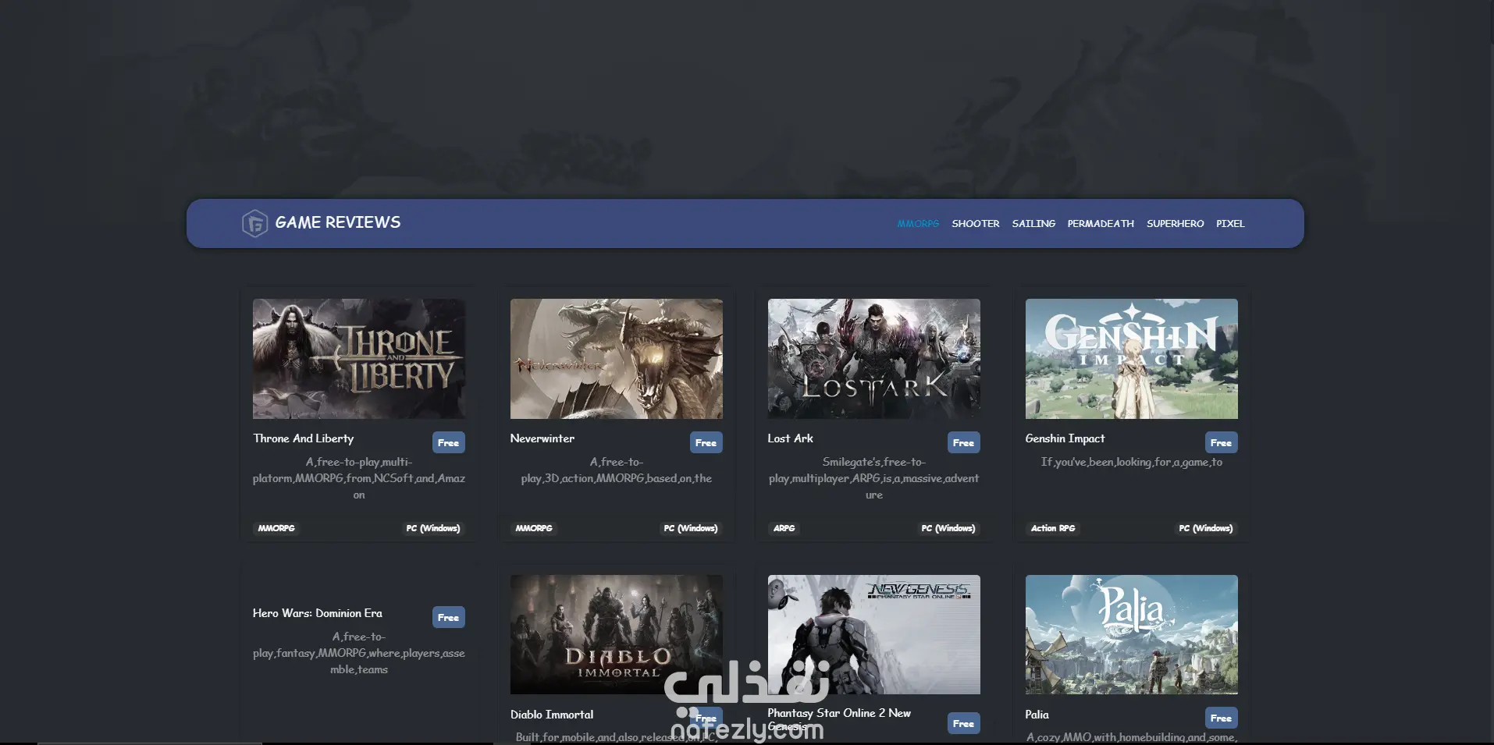This screenshot has height=745, width=1494.
Task: Select PC (Windows) on the Lost Ark card
Action: pos(948,528)
